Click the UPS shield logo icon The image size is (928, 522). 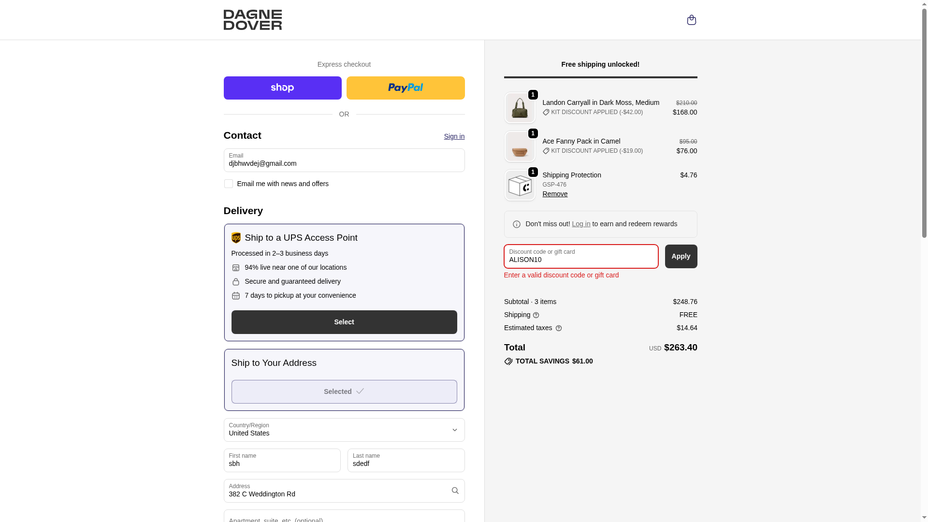click(x=236, y=238)
